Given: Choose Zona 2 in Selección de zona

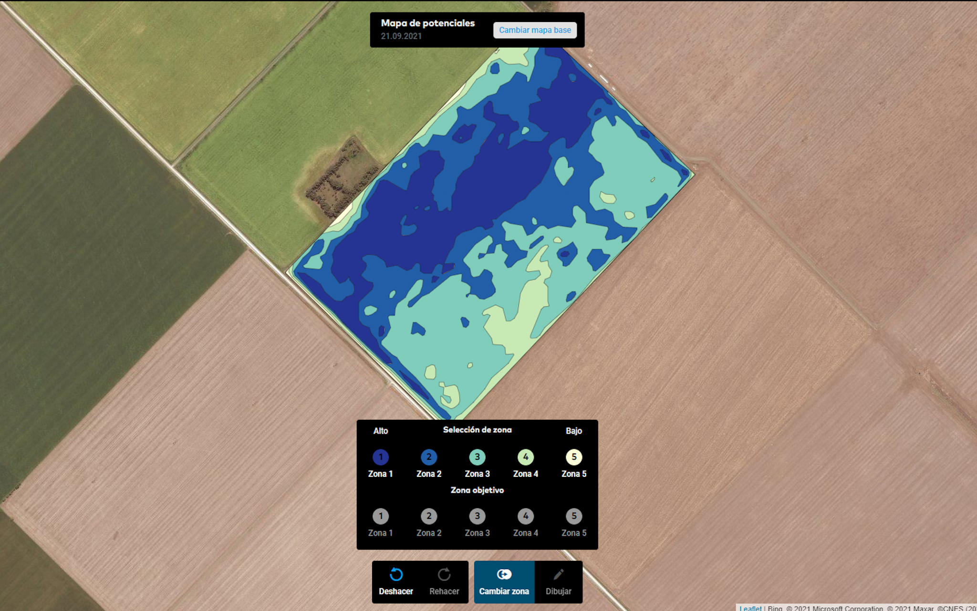Looking at the screenshot, I should (429, 457).
